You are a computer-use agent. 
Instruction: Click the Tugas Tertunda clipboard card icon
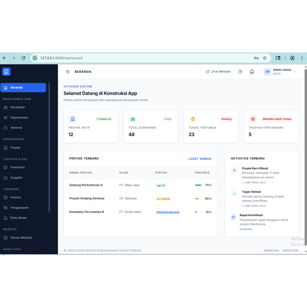click(x=193, y=119)
